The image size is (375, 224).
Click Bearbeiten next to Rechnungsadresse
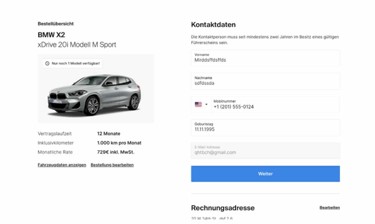click(x=330, y=207)
